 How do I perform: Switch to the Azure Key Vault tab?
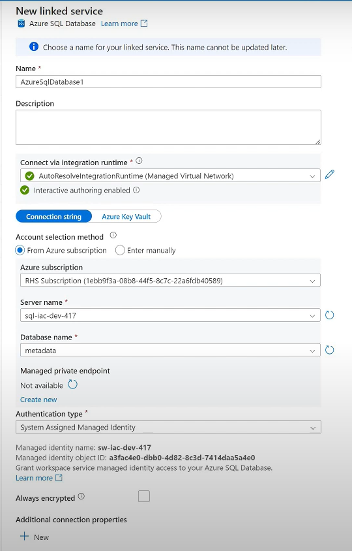[x=126, y=217]
